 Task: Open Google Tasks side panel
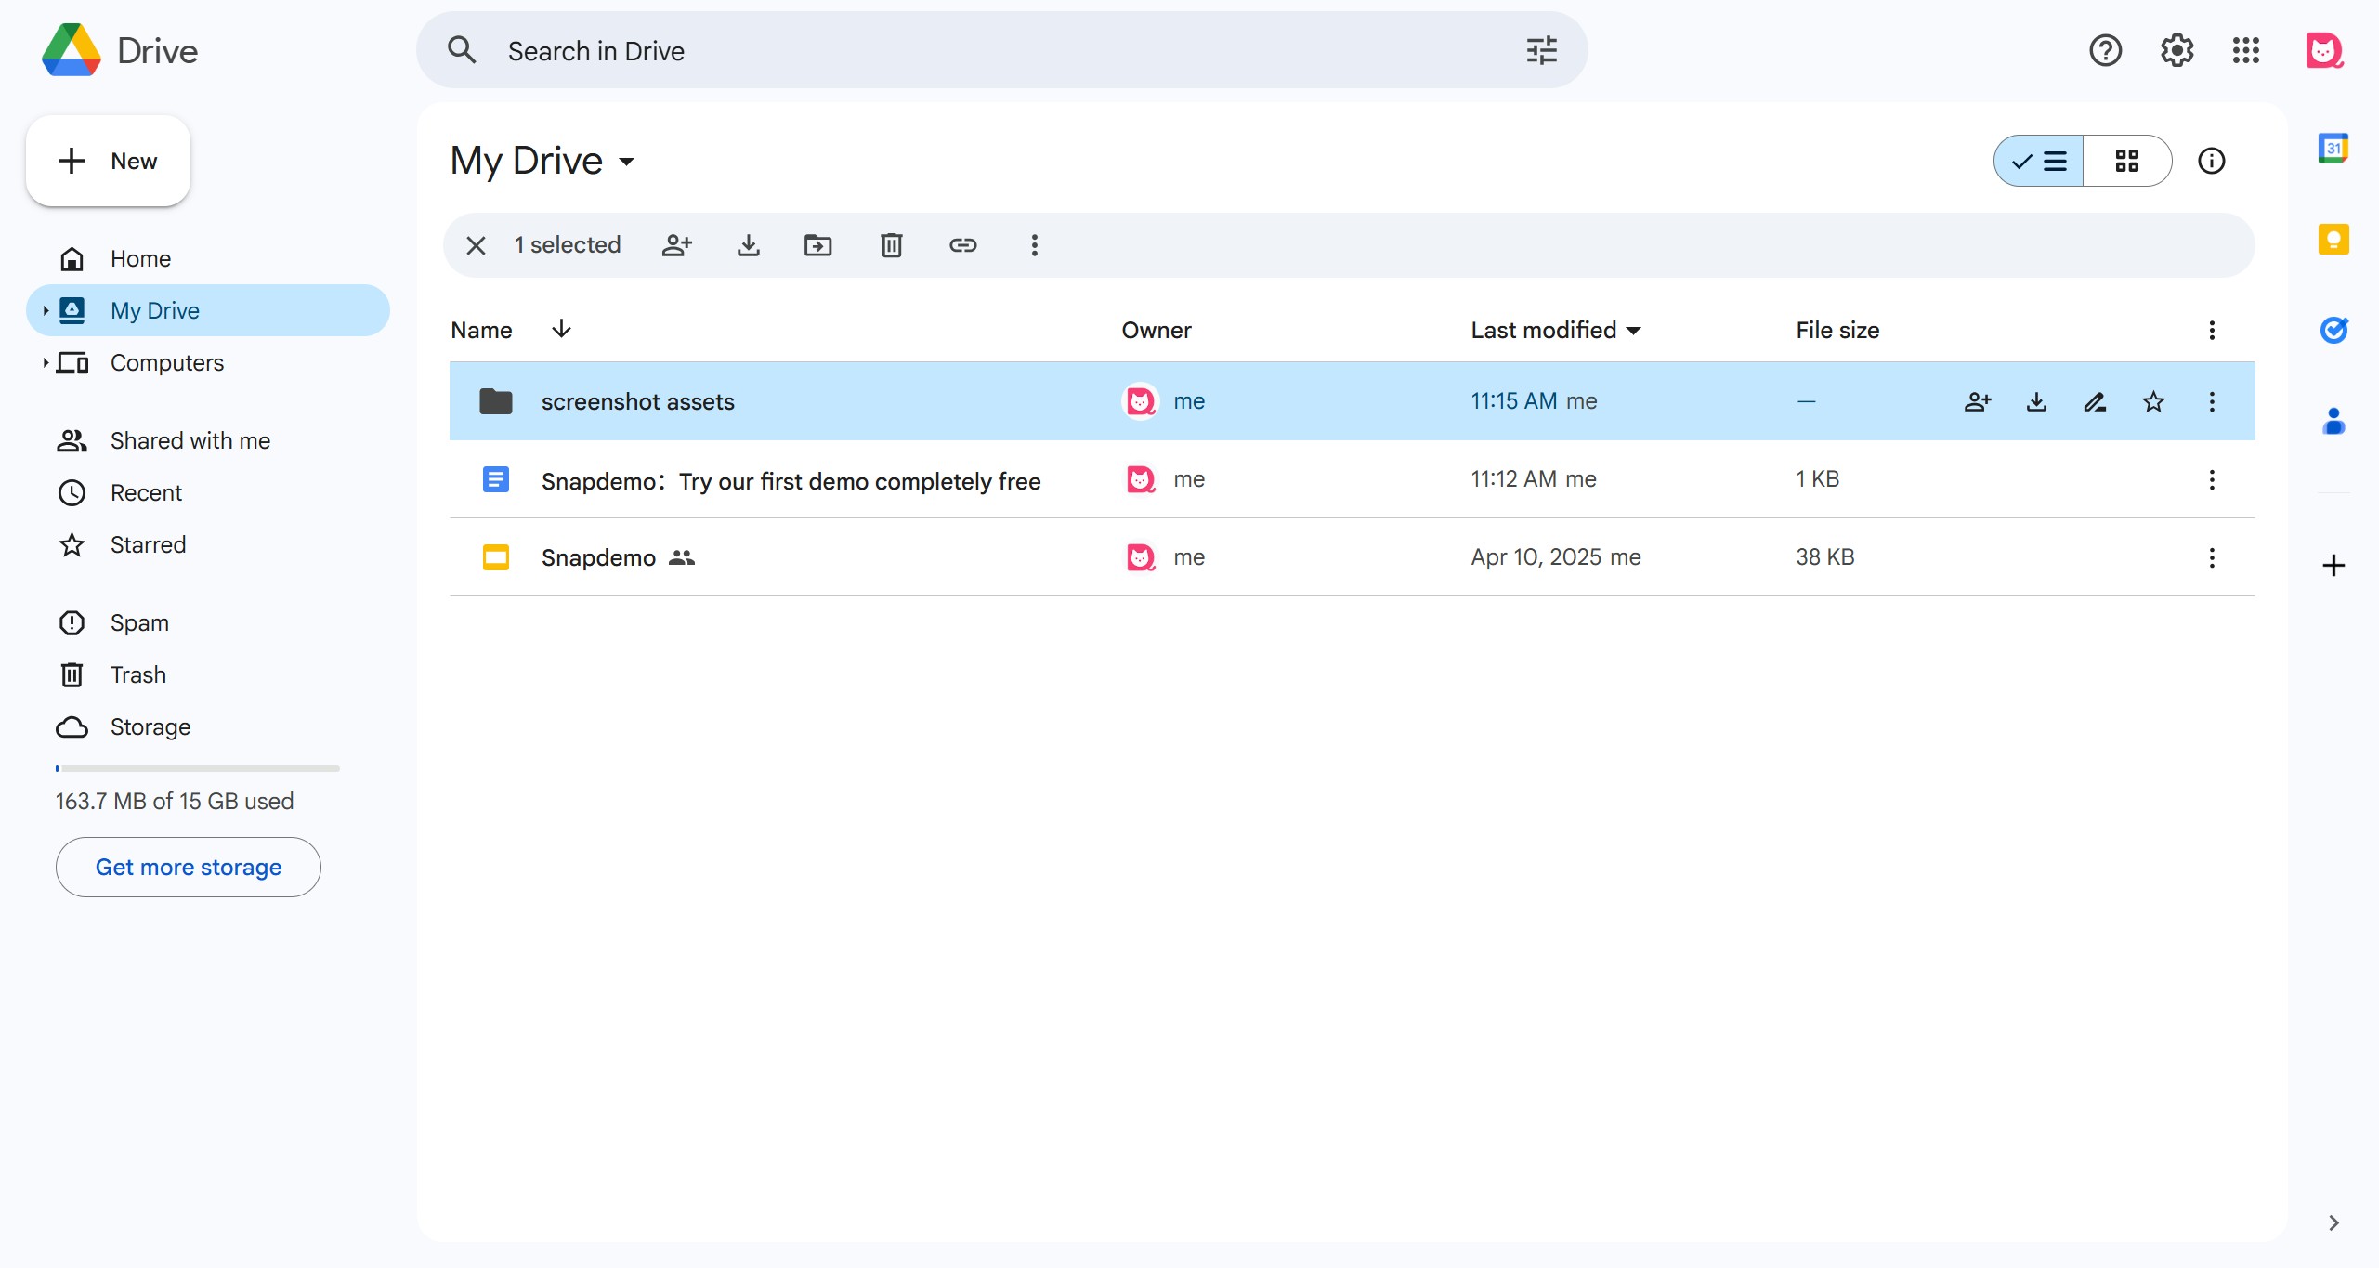click(x=2333, y=330)
